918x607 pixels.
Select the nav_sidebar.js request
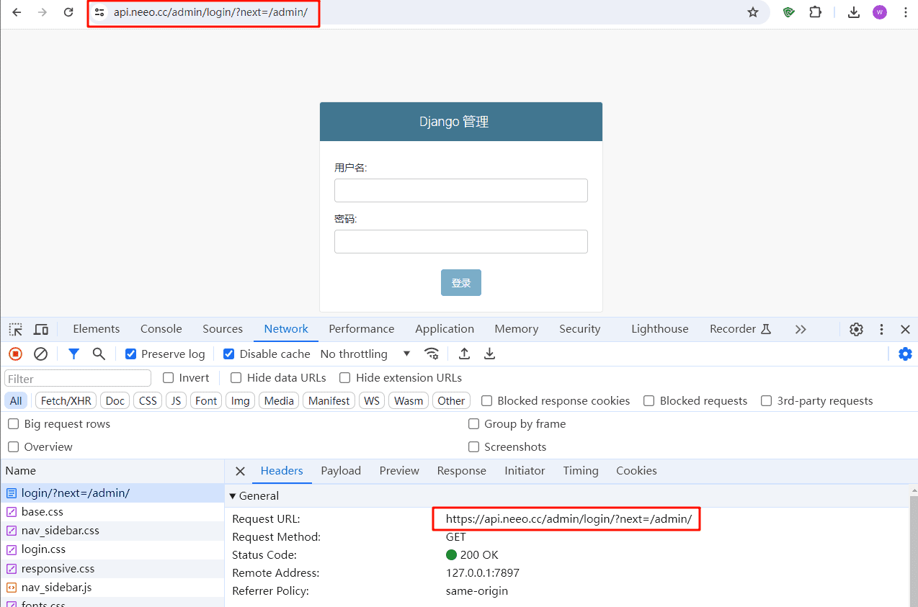tap(112, 588)
